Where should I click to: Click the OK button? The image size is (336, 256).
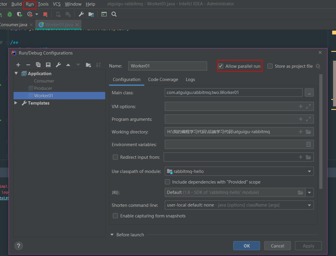coord(247,246)
